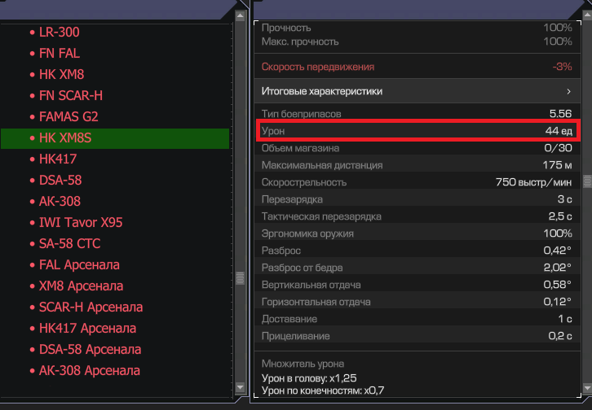Click the Макс. прочность row
The width and height of the screenshot is (592, 410).
tap(417, 41)
